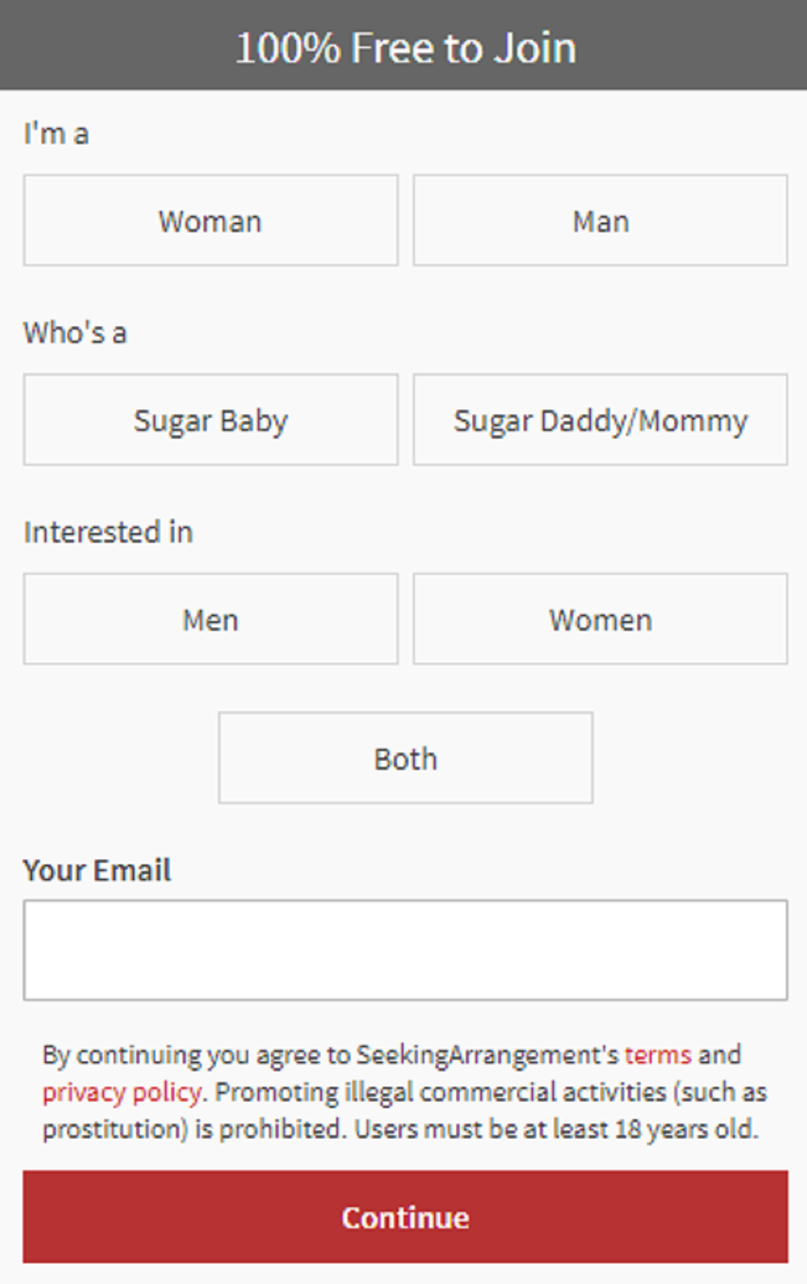Click the "Interested in" section label
Viewport: 807px width, 1284px height.
[x=108, y=532]
